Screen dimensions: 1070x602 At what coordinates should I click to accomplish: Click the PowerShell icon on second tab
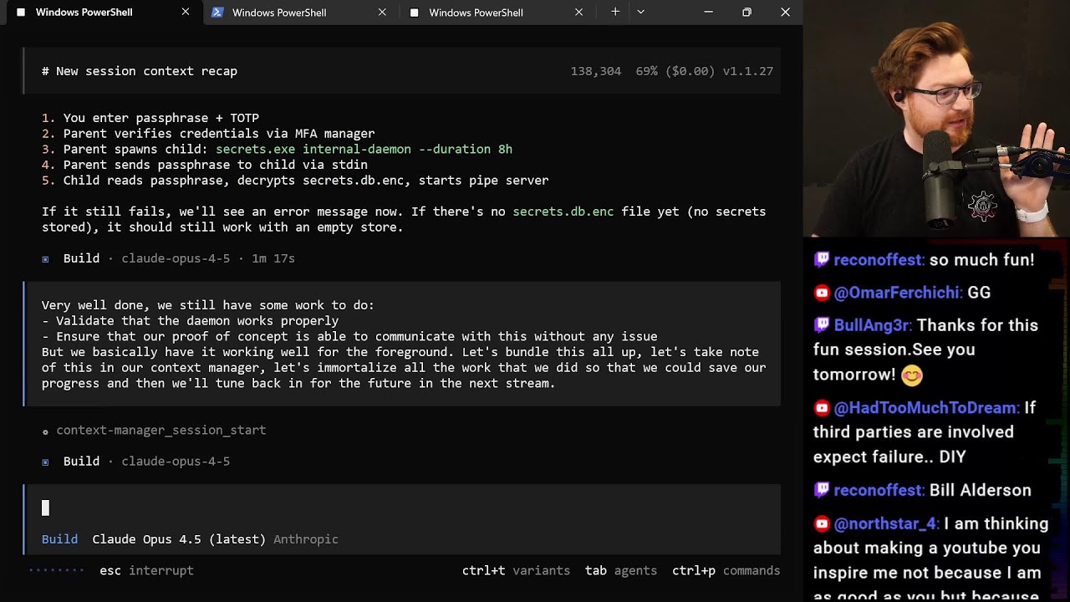pyautogui.click(x=217, y=13)
